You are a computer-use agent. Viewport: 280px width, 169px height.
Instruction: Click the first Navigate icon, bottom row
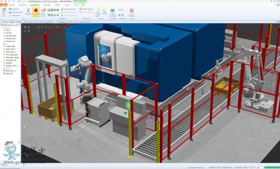pos(49,15)
